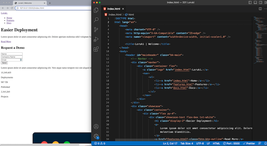Viewport: 267px width, 146px height.
Task: Open the Tab Size 4 indentation selector
Action: (187, 143)
